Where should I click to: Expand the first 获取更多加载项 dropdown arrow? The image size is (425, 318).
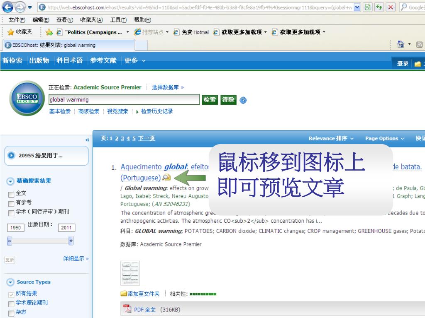[265, 32]
